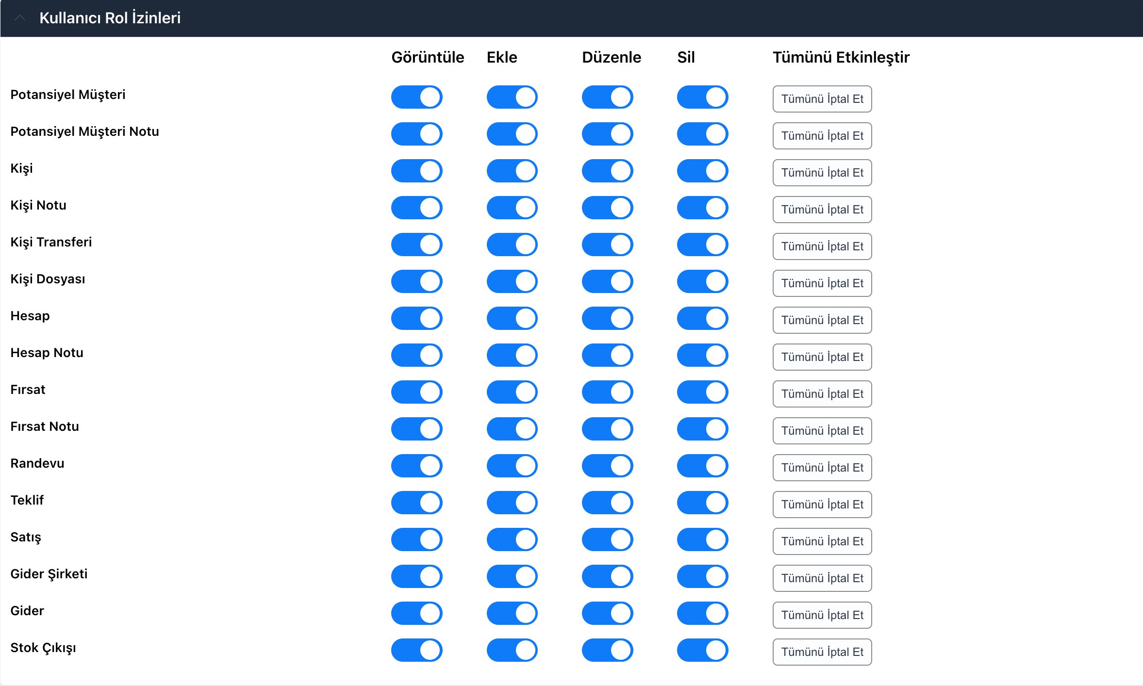Turn off Sil for Fırsat Notu
1143x686 pixels.
click(x=702, y=429)
